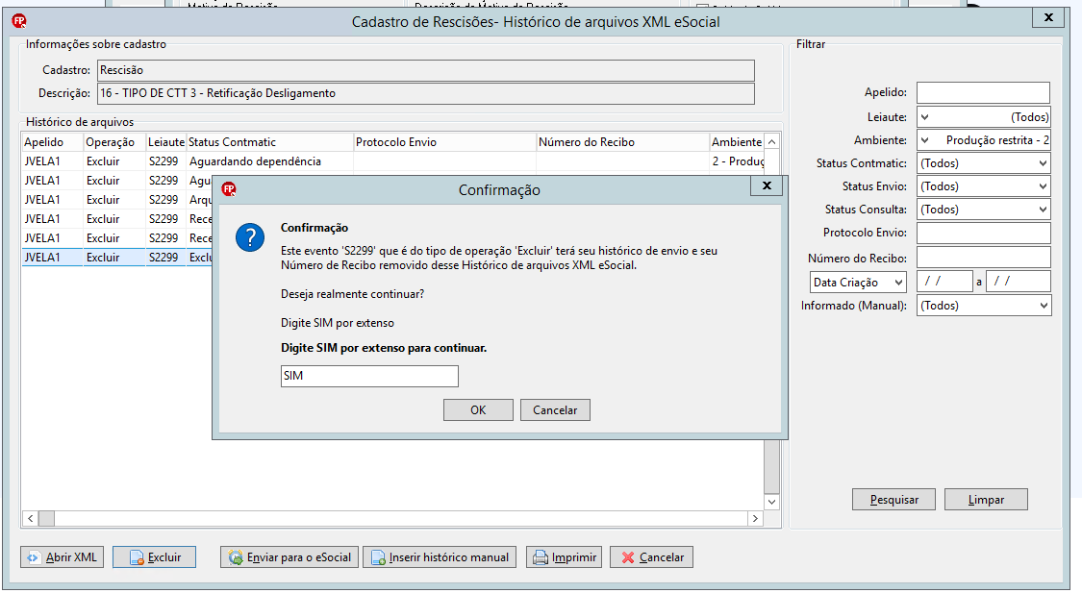Click the Pesquisar filter button
The width and height of the screenshot is (1082, 593).
click(893, 499)
